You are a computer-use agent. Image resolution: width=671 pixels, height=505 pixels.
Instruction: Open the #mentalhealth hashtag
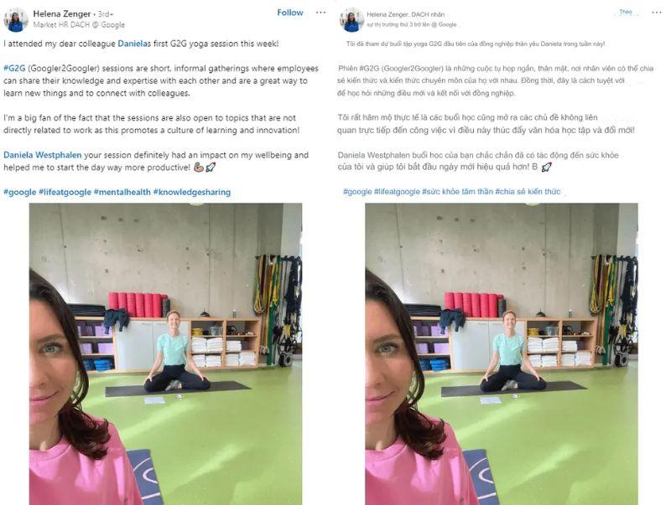[x=122, y=193]
